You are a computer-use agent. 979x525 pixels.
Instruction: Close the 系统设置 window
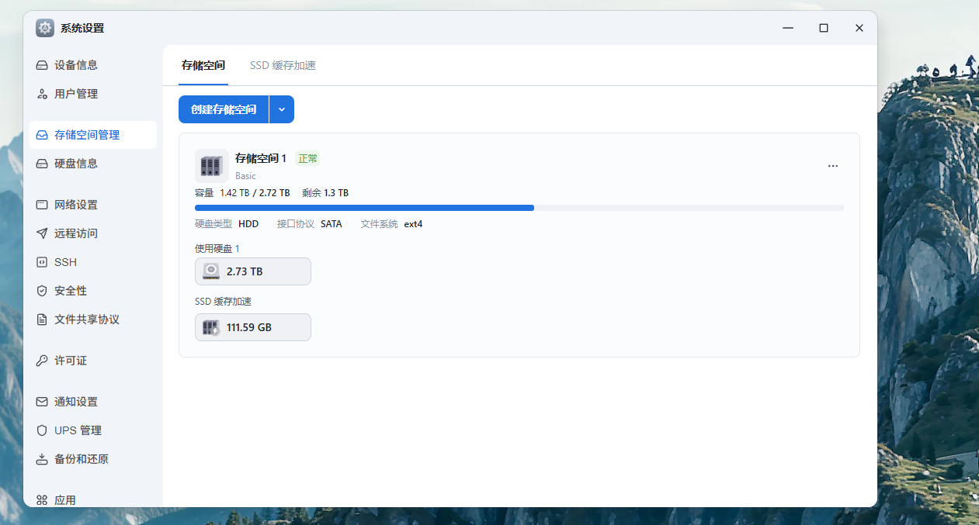point(859,28)
